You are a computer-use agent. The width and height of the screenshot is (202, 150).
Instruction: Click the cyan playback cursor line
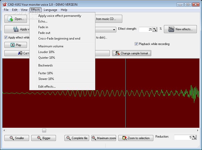point(126,93)
